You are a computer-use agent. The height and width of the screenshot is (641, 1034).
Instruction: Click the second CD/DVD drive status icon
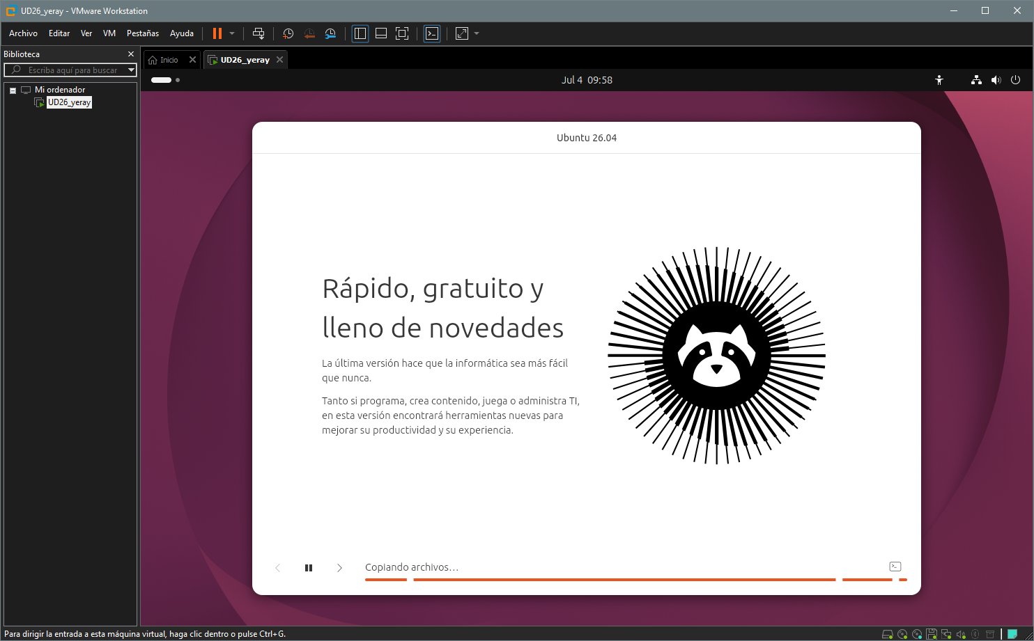pyautogui.click(x=917, y=634)
